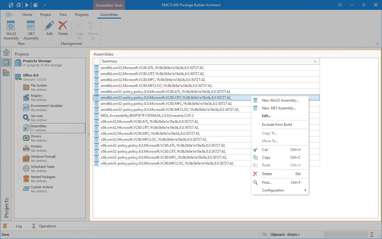
Task: Create a new Win32 Assembly from ribbon
Action: point(11,30)
